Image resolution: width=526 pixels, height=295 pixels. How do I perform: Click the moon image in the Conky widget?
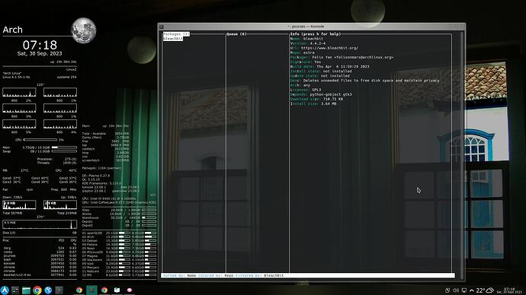[84, 30]
